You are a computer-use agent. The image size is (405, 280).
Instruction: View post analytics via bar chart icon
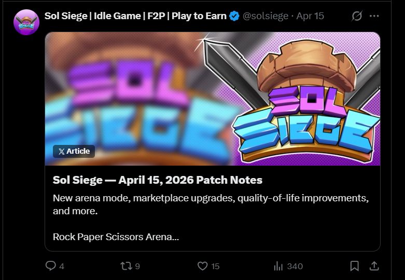[x=278, y=266]
